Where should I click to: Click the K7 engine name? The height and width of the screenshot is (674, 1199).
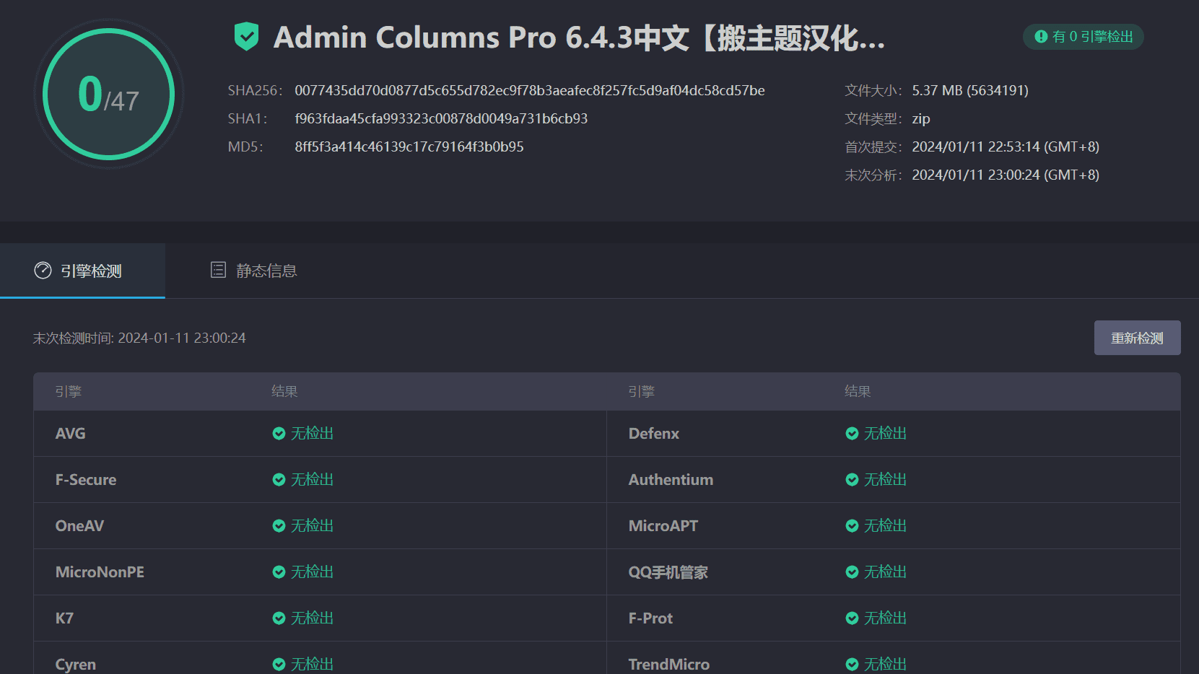[64, 618]
